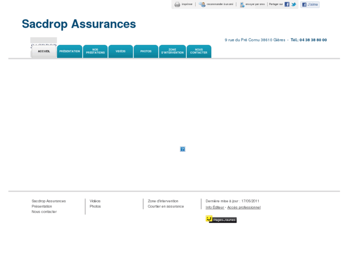Viewport: 349px width, 261px height.
Task: Click the PagesJaunes logo badge
Action: 221,219
